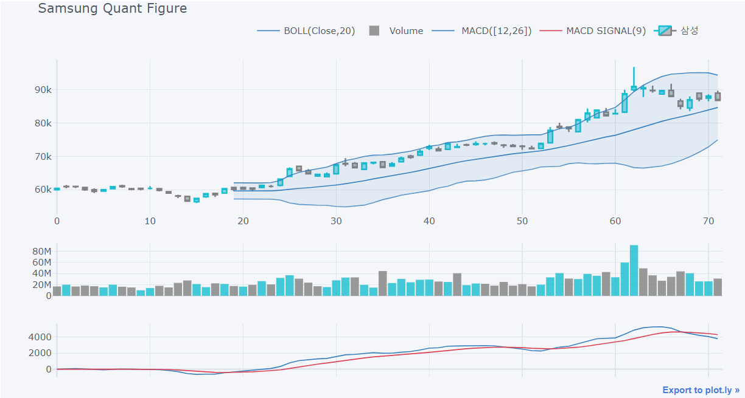The width and height of the screenshot is (745, 398).
Task: Click the 40M volume axis label
Action: [x=41, y=273]
